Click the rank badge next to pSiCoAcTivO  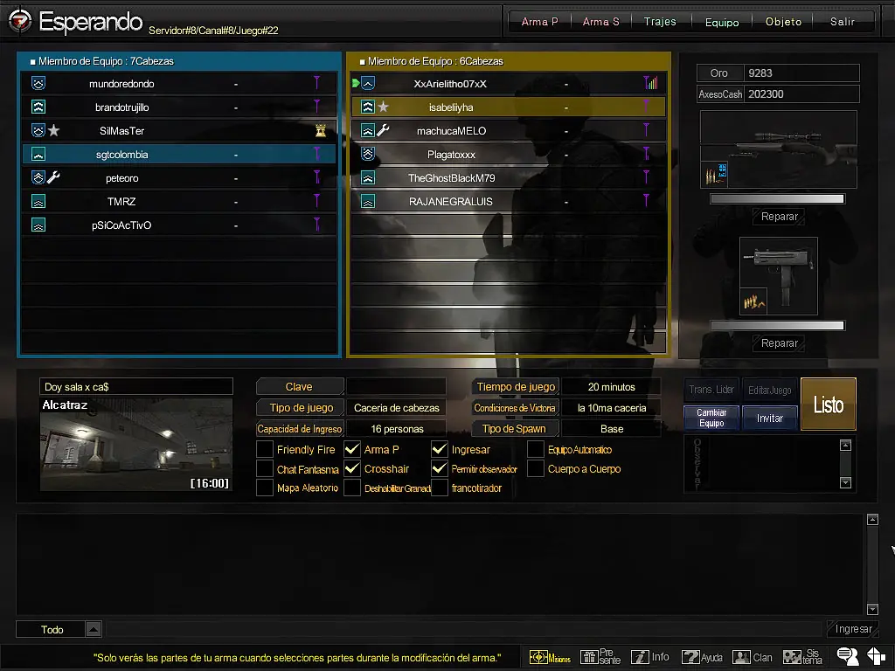(38, 225)
